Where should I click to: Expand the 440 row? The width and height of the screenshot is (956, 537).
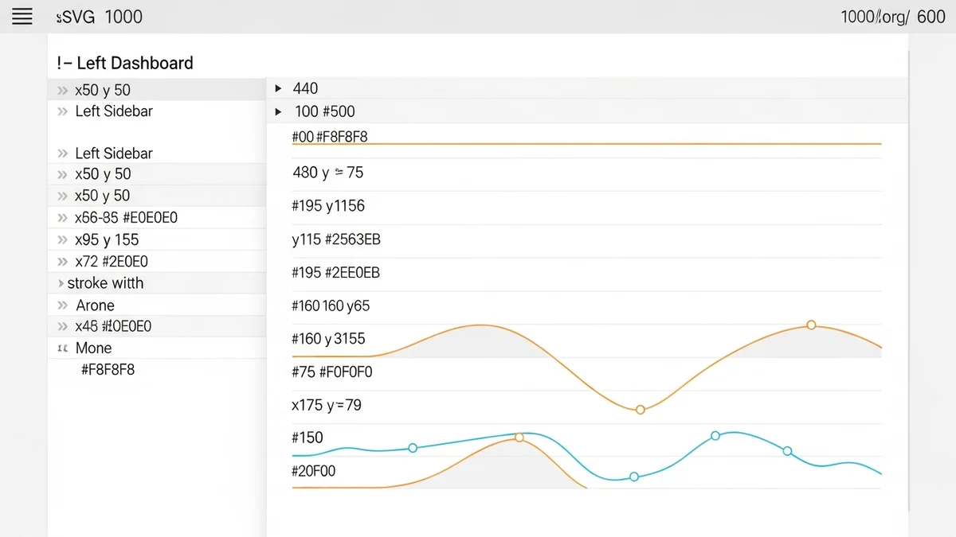278,88
